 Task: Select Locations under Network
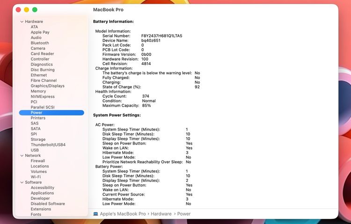40,166
